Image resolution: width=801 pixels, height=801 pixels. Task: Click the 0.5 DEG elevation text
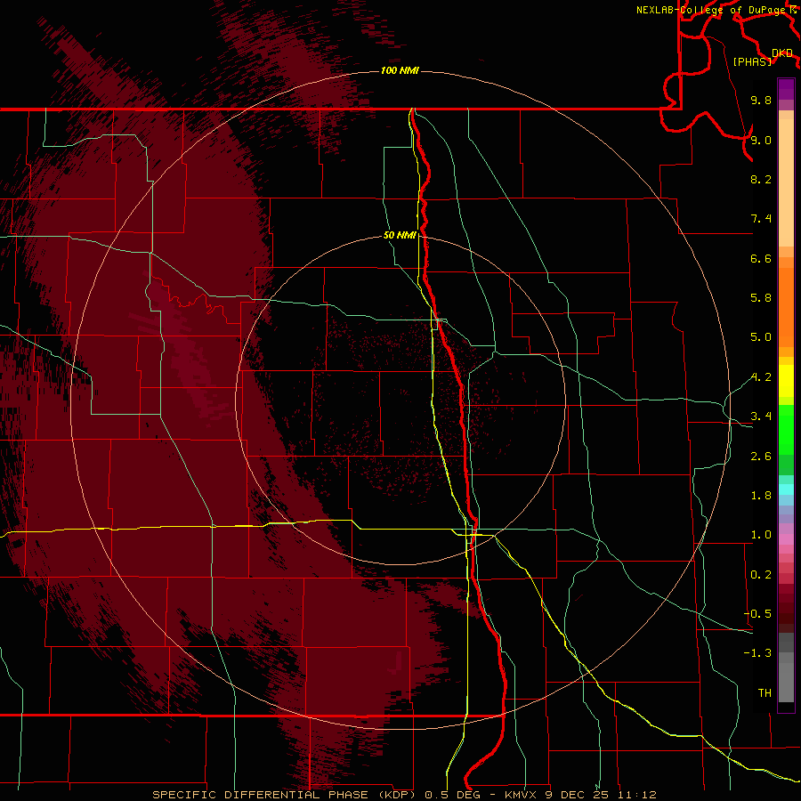pyautogui.click(x=452, y=795)
